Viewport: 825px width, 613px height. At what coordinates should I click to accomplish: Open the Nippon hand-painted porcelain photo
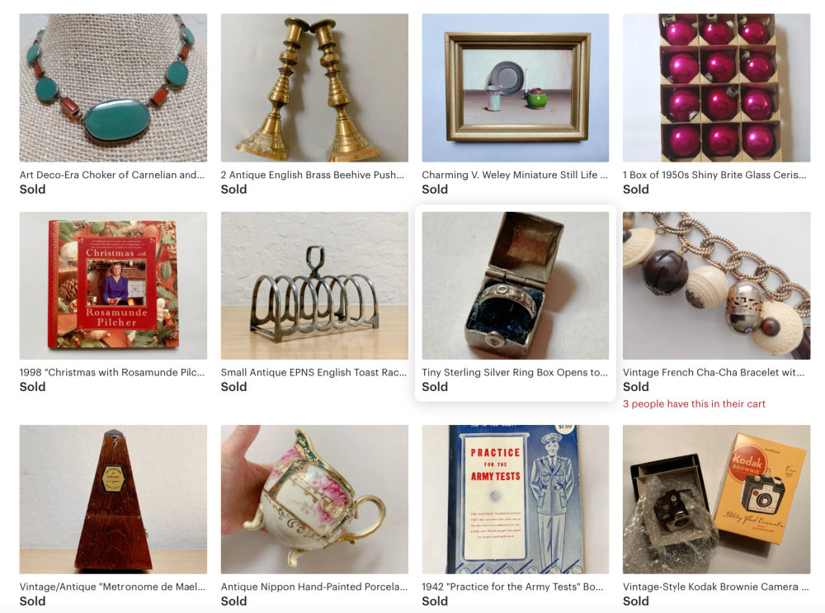pyautogui.click(x=314, y=499)
